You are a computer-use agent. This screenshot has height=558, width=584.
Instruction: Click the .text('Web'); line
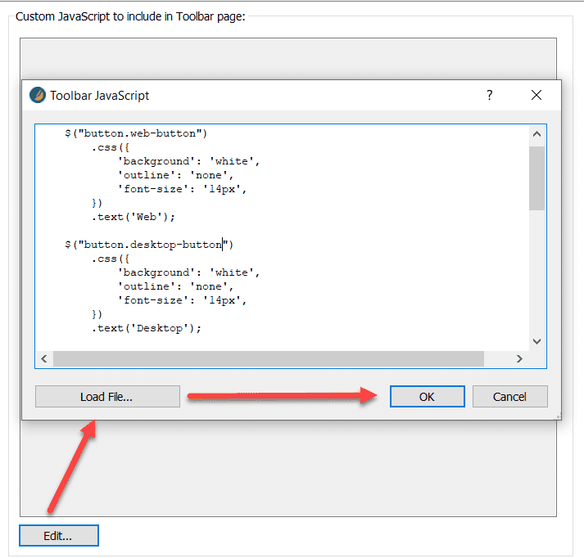click(x=134, y=217)
